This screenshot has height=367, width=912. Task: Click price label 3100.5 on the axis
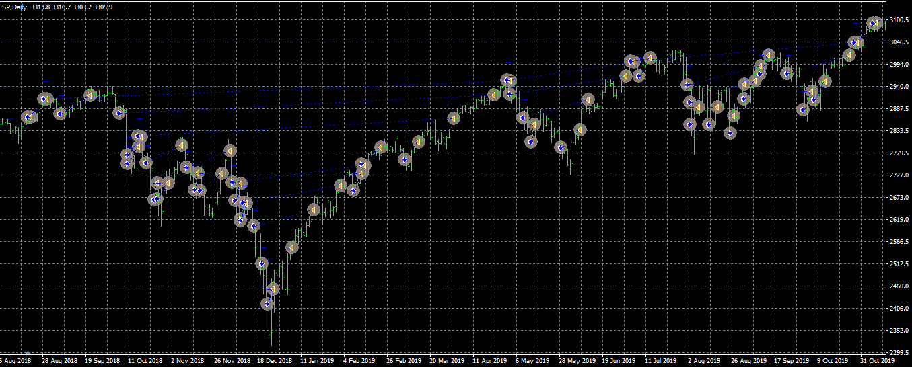[900, 20]
